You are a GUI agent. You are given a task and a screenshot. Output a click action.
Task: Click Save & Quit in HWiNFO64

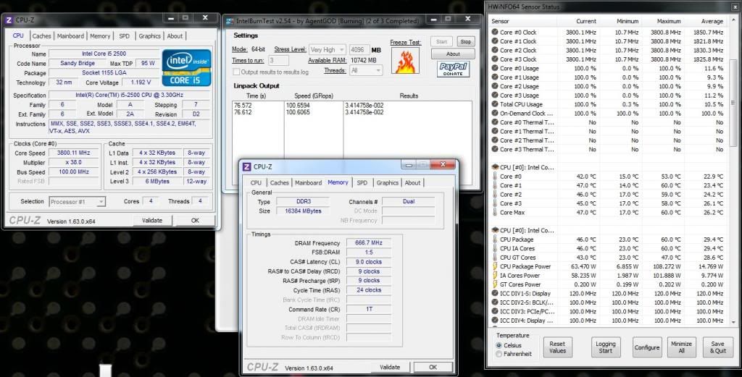717,347
